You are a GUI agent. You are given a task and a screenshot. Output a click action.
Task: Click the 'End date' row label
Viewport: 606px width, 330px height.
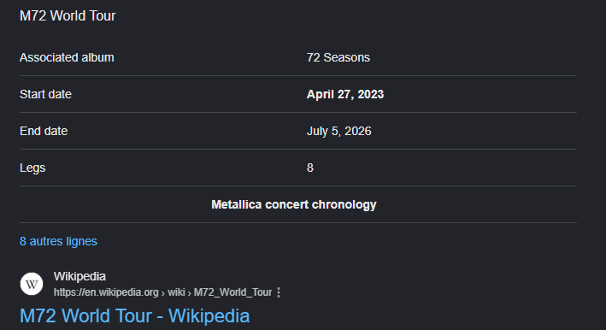coord(44,131)
